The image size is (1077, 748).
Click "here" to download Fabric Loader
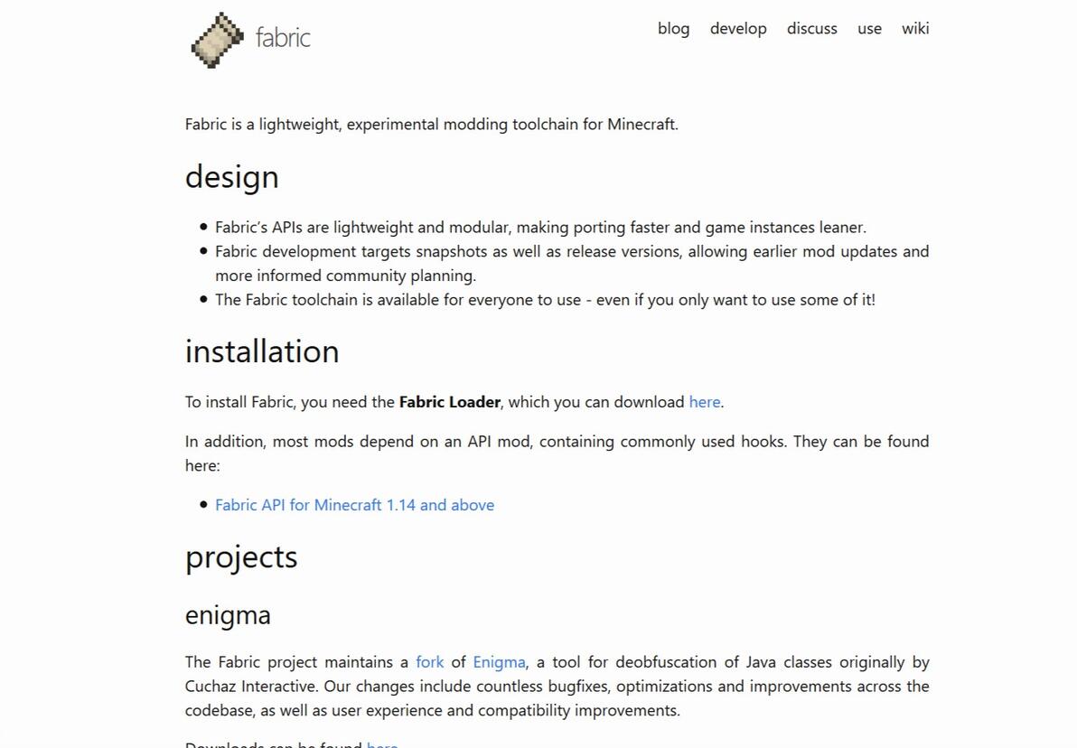coord(705,402)
